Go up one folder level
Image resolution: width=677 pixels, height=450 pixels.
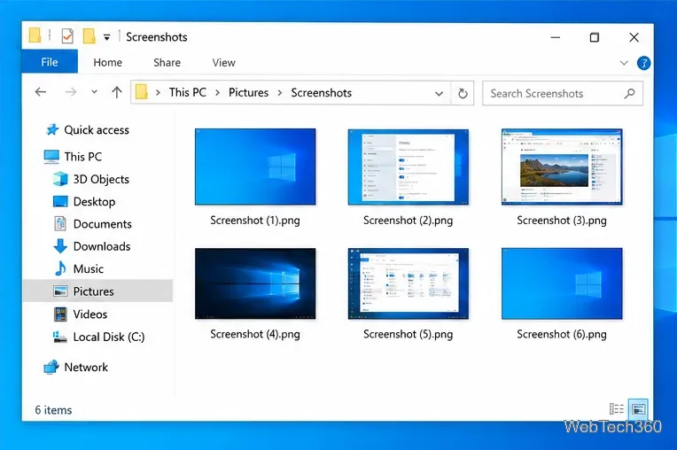[x=117, y=92]
